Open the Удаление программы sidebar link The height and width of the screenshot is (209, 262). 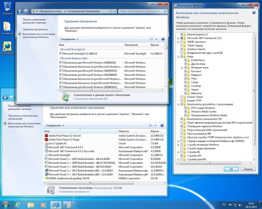click(x=35, y=29)
